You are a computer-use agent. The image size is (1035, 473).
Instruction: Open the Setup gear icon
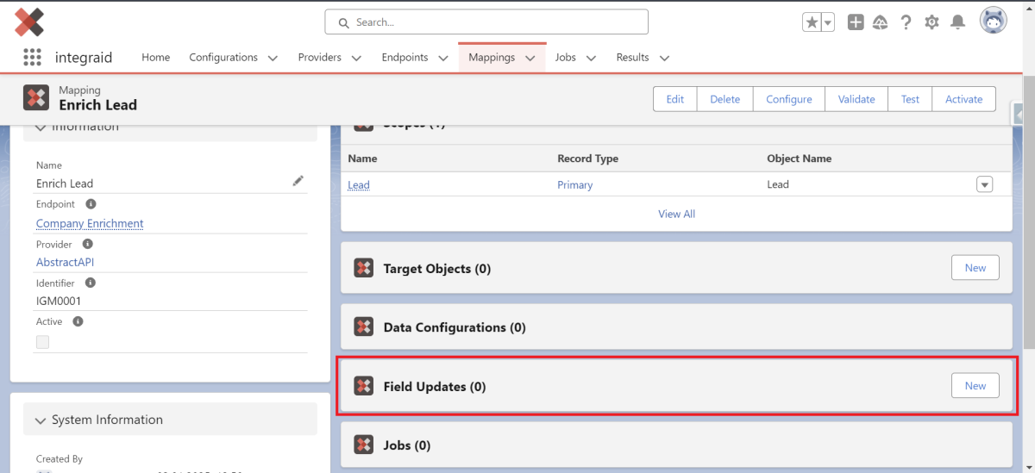coord(931,23)
